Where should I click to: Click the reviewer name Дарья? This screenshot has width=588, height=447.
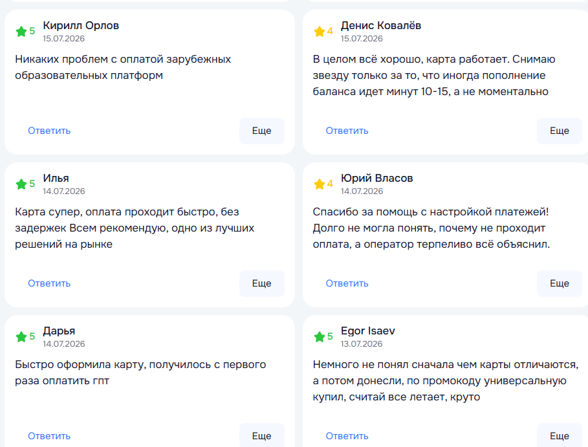tap(59, 331)
